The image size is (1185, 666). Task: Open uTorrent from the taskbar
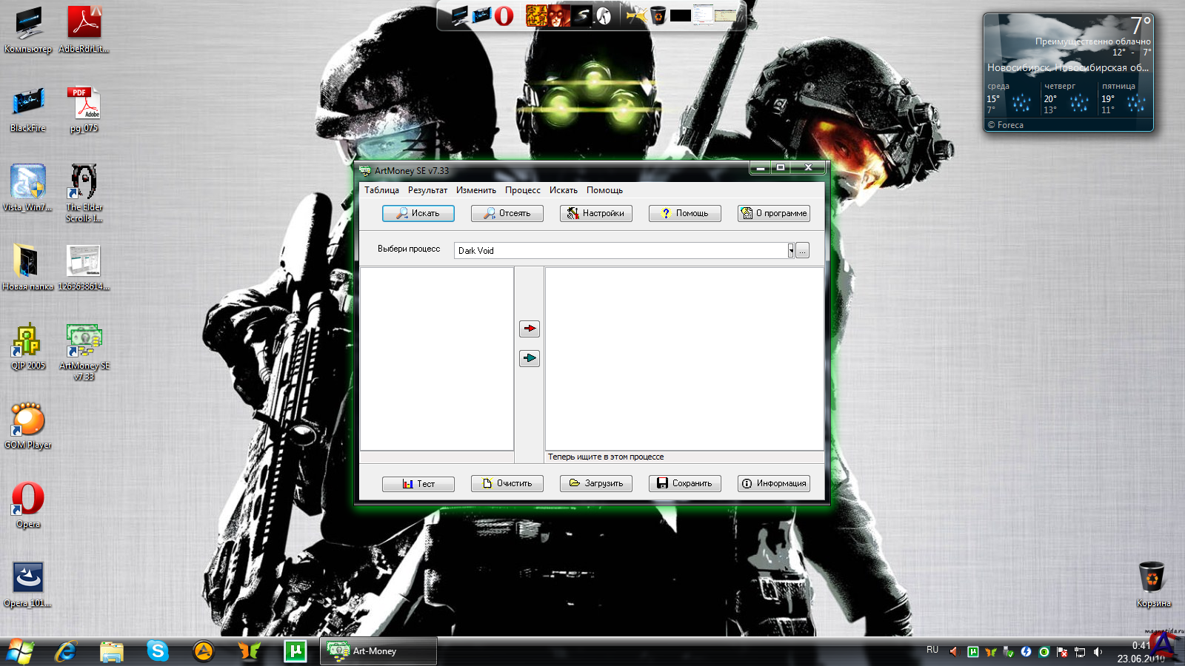pyautogui.click(x=295, y=651)
